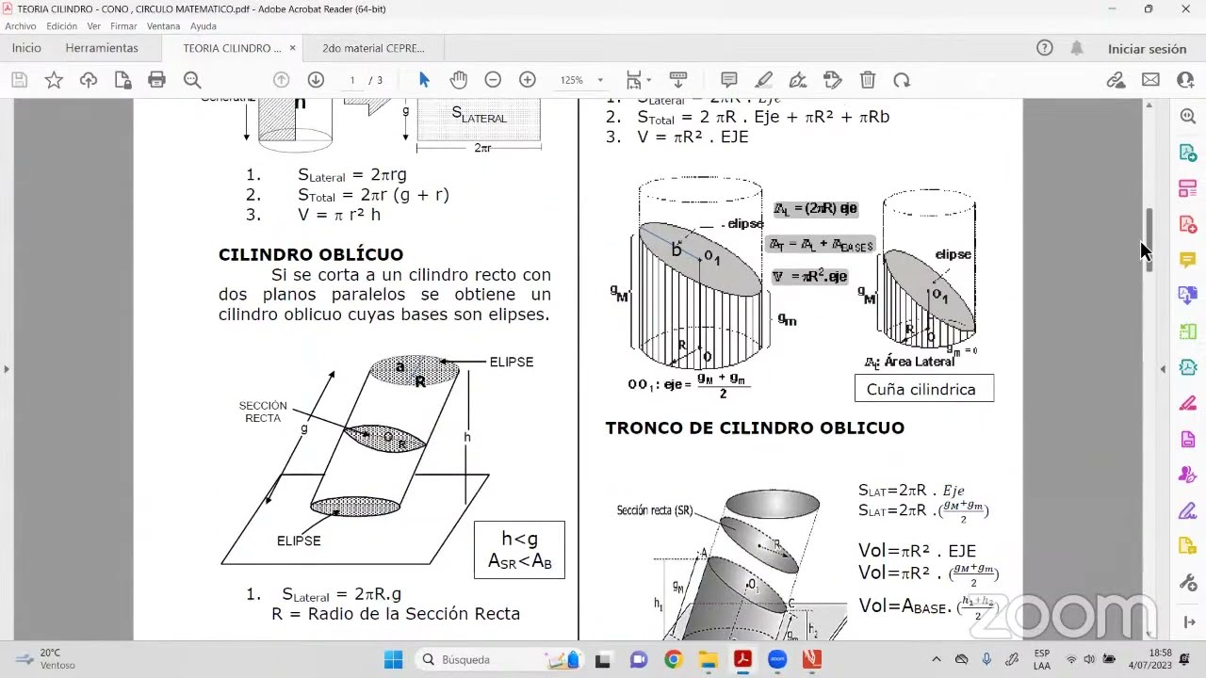Click the share with others icon
This screenshot has height=678, width=1206.
coord(1185,80)
